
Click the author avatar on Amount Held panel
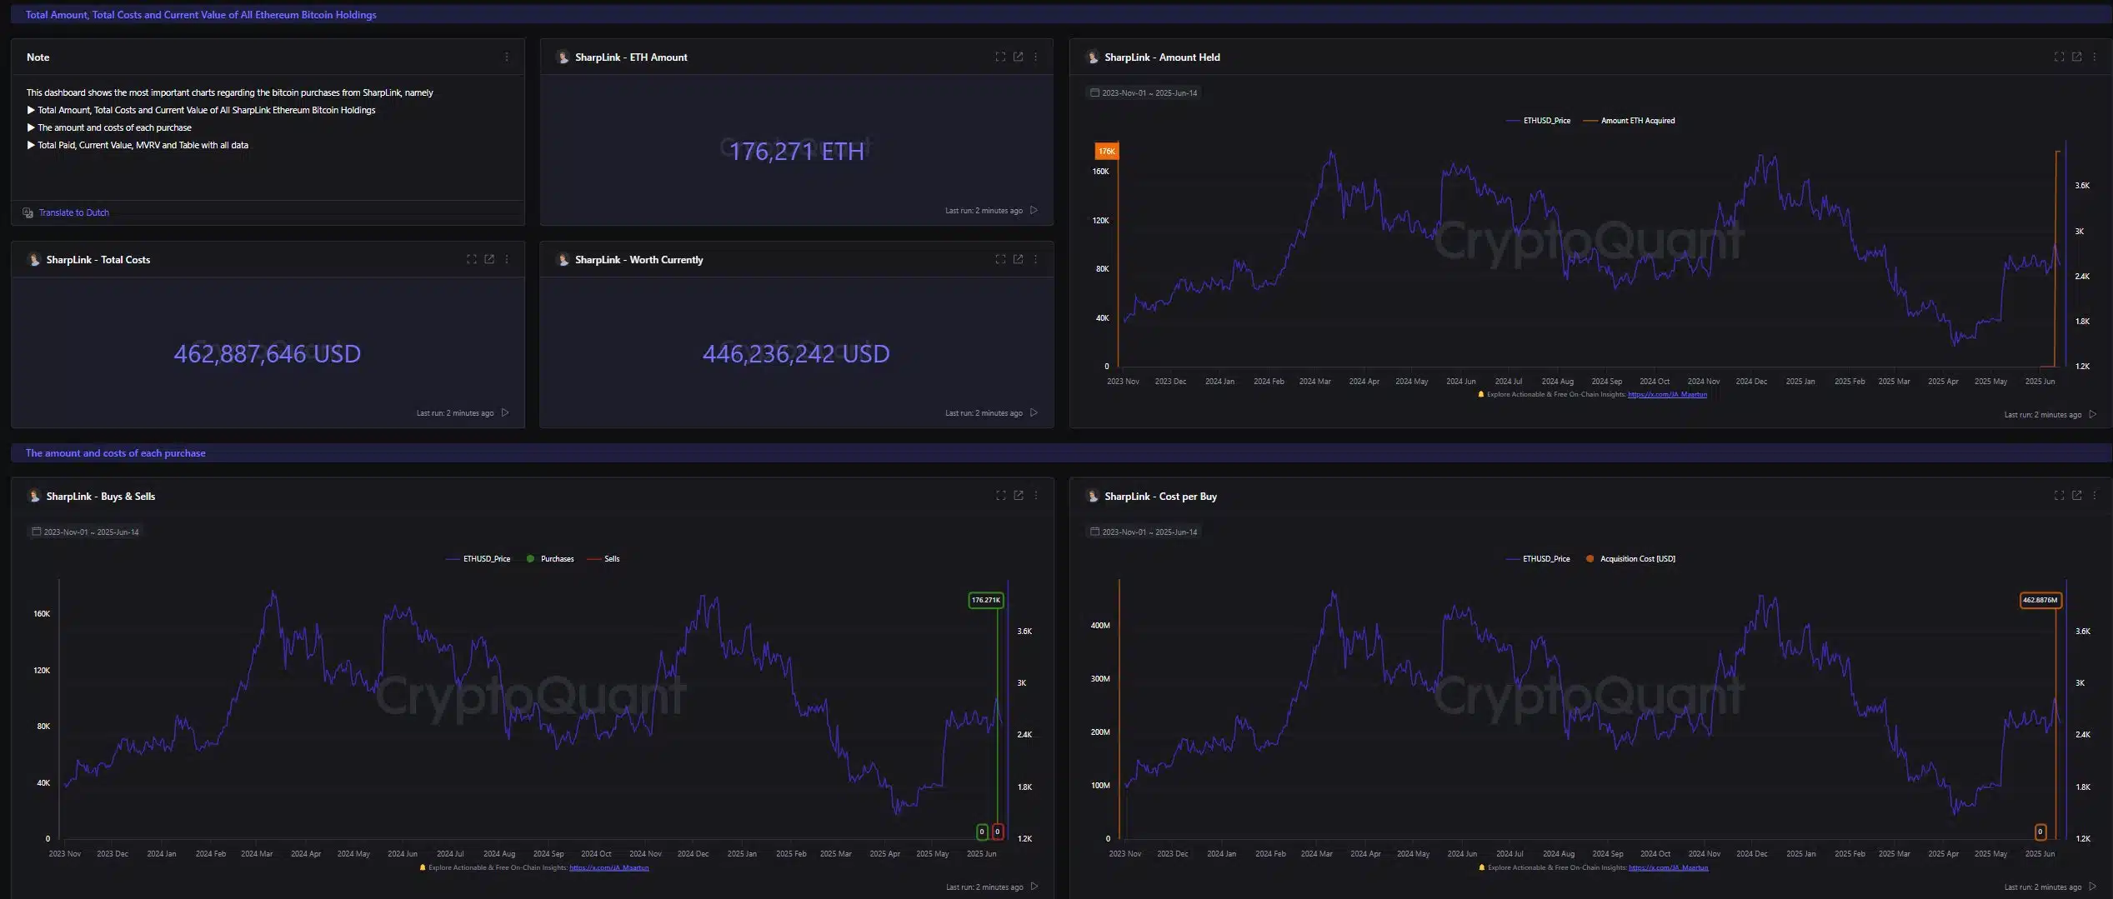[1093, 57]
